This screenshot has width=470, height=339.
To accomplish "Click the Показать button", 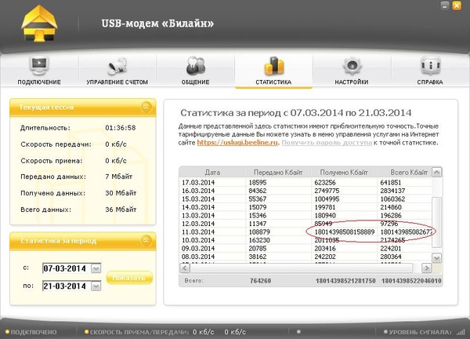I will (x=129, y=278).
